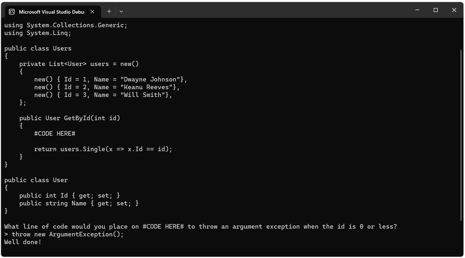Viewport: 465px width, 258px height.
Task: Click the maximize window icon
Action: [436, 10]
